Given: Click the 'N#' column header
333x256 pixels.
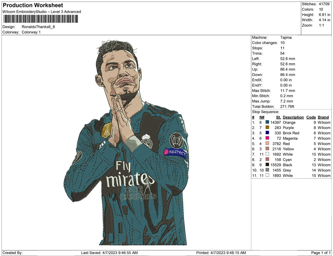Looking at the screenshot, I should (262, 117).
